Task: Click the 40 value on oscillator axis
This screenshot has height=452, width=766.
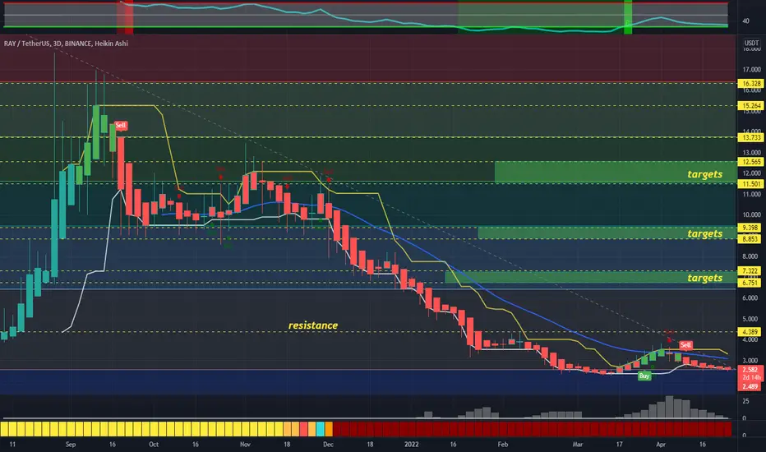Action: click(746, 21)
